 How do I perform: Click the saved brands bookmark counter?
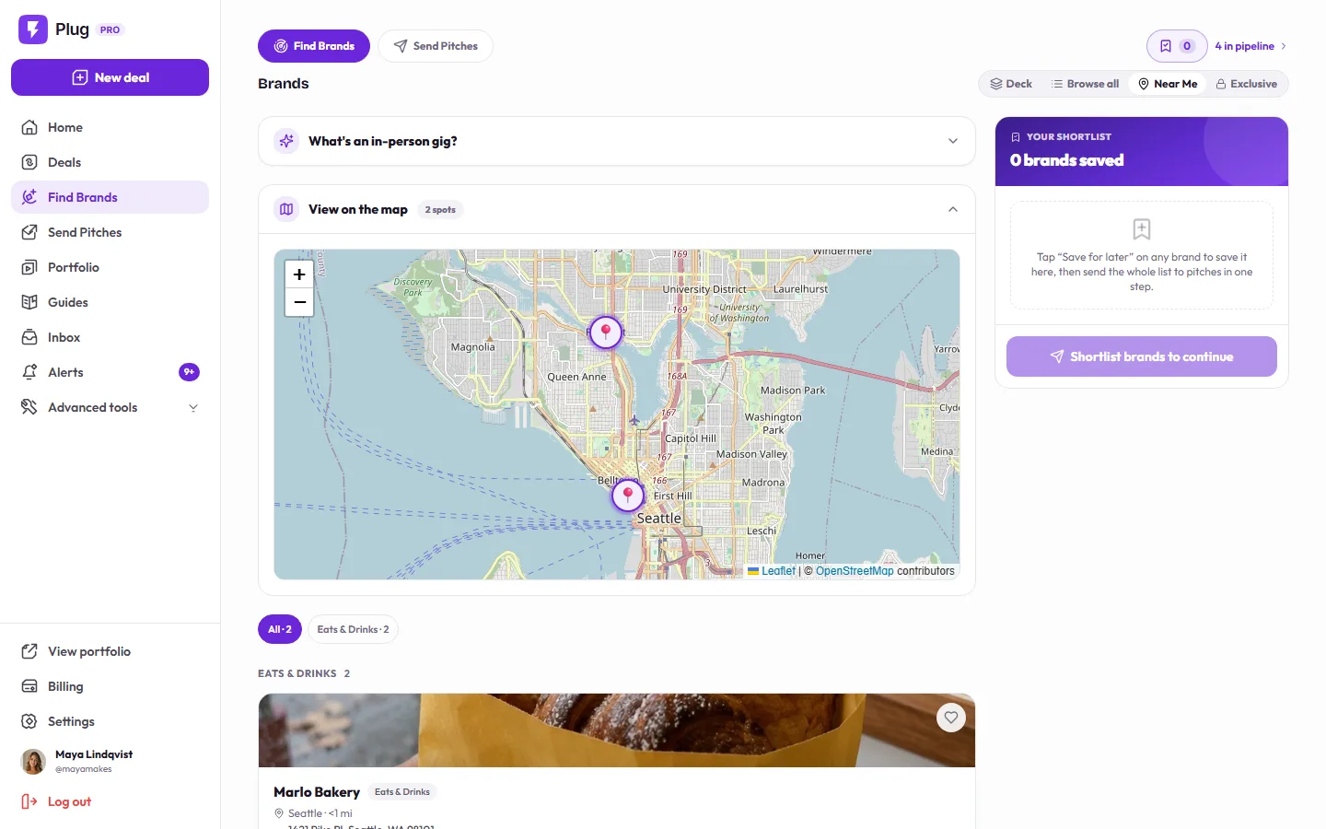(1177, 46)
